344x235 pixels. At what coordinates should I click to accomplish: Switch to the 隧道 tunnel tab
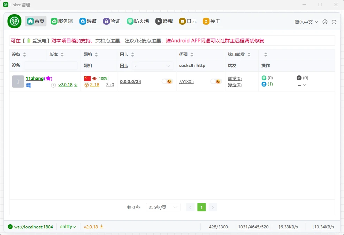tap(88, 21)
